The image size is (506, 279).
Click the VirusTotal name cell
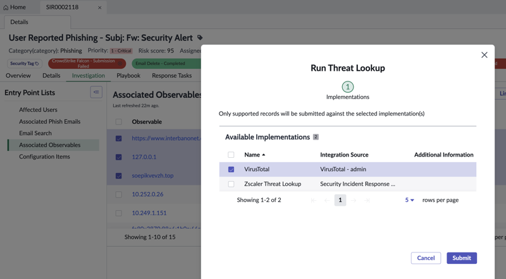pos(257,169)
